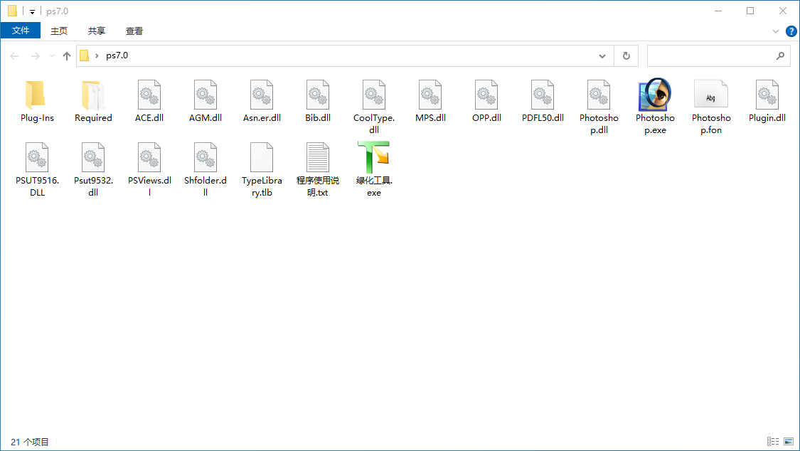Select the AGM.dll file icon

tap(206, 95)
